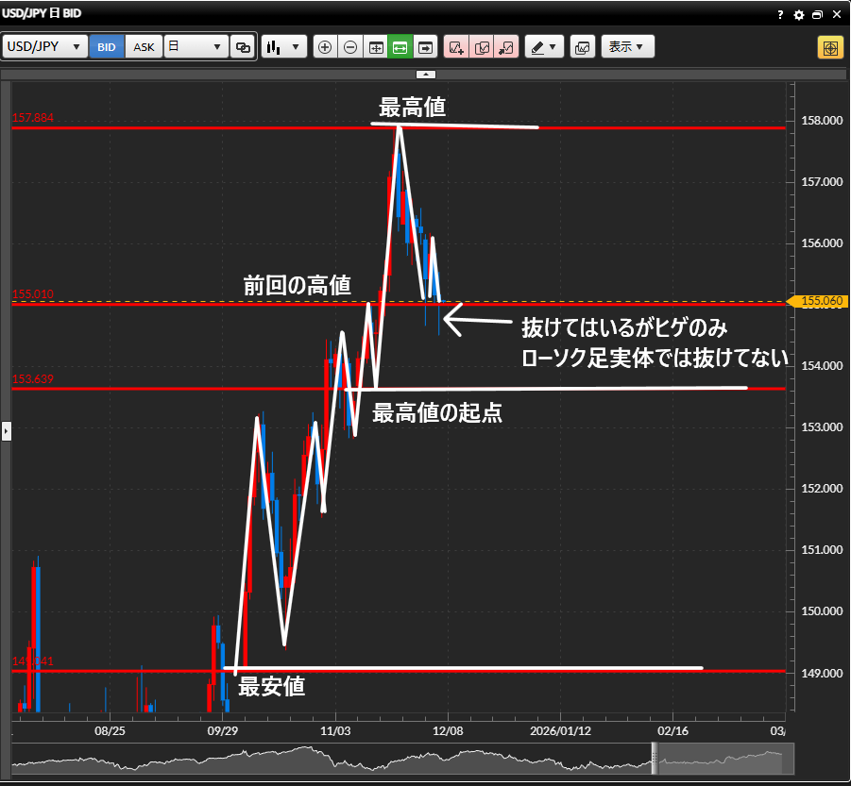
Task: Click the duplicate chart icon
Action: (482, 47)
